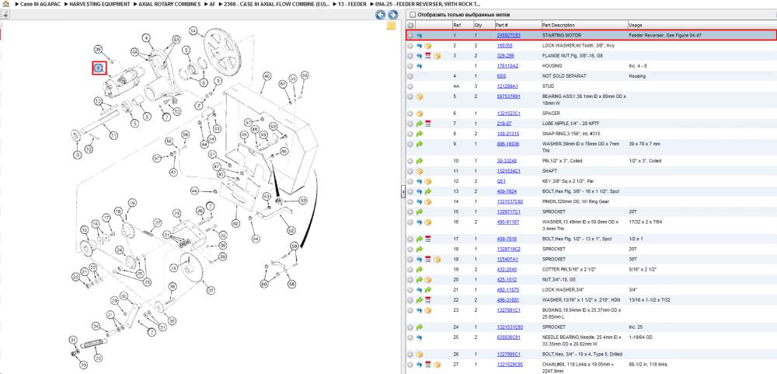This screenshot has height=374, width=777.
Task: Open the yellow sticky note icon
Action: point(391,26)
